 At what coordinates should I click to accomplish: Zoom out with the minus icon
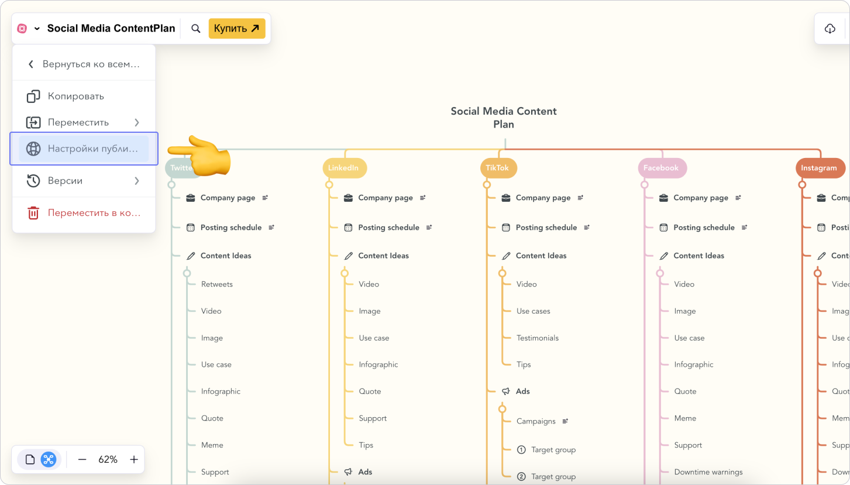coord(82,459)
